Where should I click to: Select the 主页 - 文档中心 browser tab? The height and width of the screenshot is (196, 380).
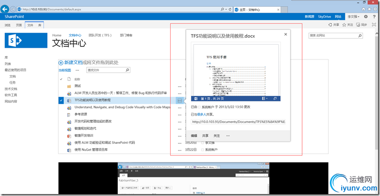click(x=257, y=10)
